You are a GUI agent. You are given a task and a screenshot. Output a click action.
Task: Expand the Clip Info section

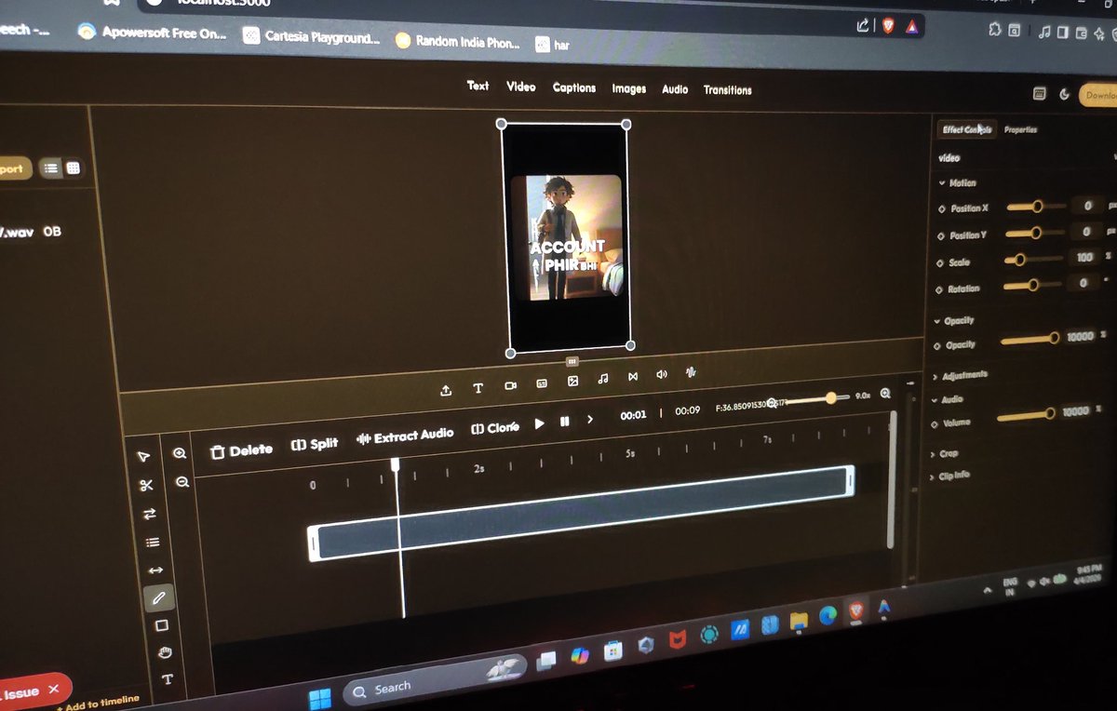949,476
